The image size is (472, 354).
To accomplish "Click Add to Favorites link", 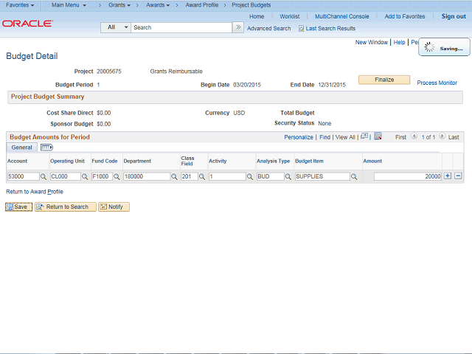I will coord(405,16).
